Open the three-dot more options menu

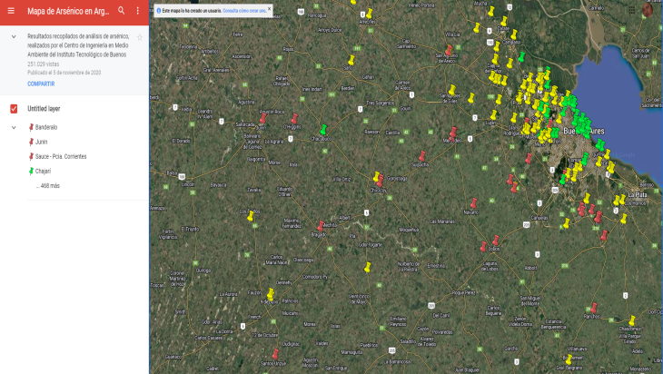[x=137, y=10]
